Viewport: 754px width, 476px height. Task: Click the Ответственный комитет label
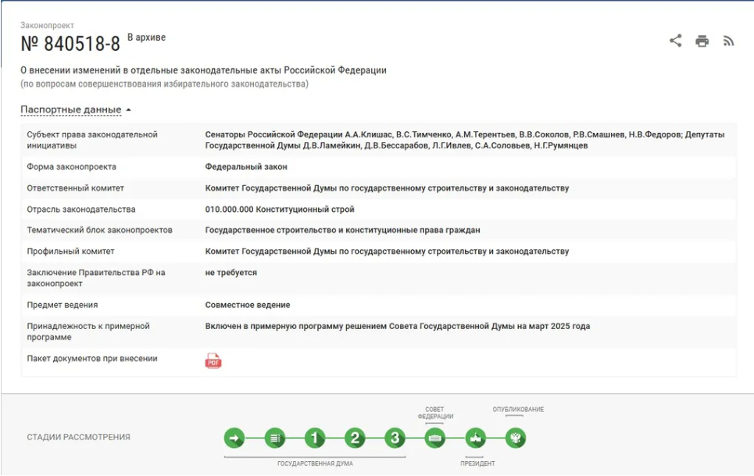76,188
